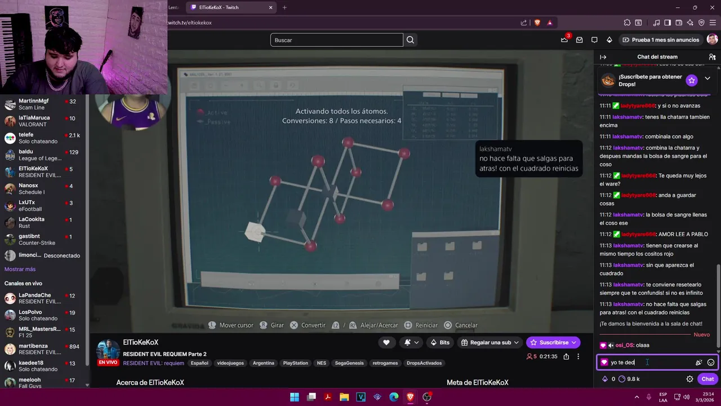Viewport: 721px width, 406px height.
Task: Open the Brave Wallet icon
Action: pyautogui.click(x=679, y=23)
